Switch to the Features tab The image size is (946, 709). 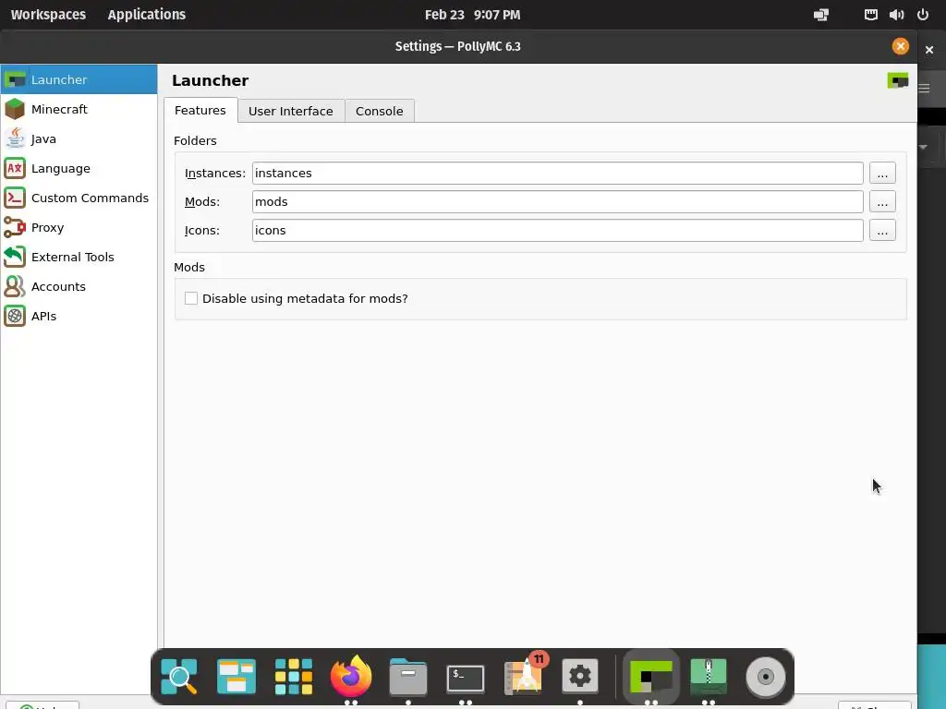[x=200, y=111]
